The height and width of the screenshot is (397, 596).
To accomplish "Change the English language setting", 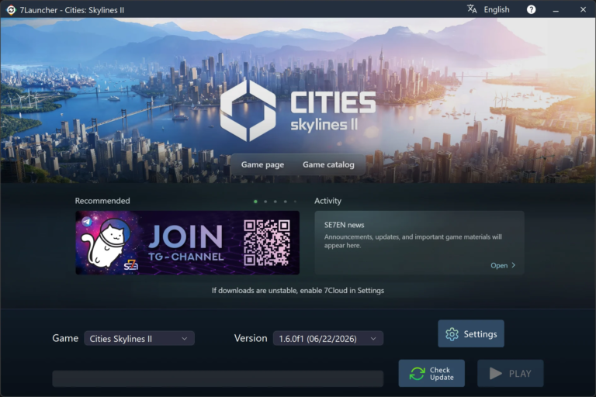I will click(497, 9).
